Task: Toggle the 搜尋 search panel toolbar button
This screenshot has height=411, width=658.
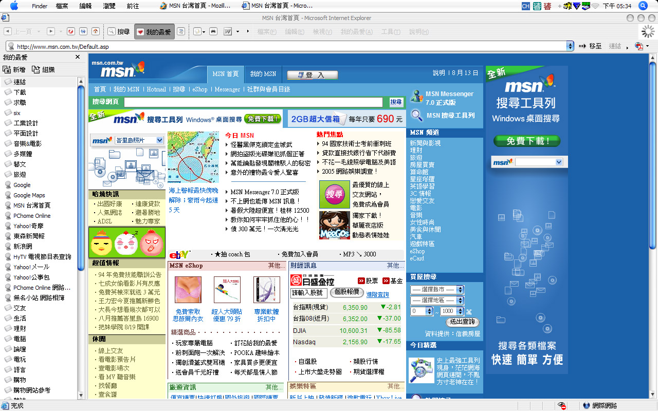Action: pos(118,32)
